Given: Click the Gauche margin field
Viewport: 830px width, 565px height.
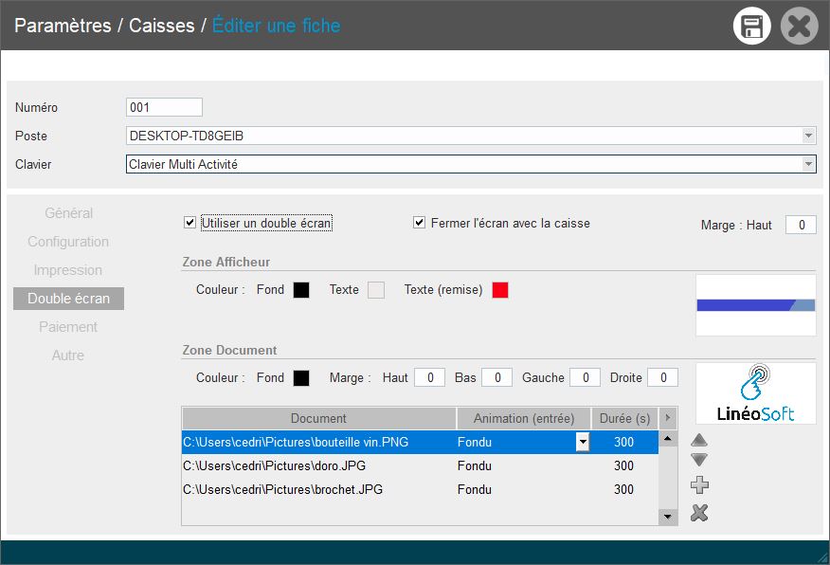Looking at the screenshot, I should (585, 377).
